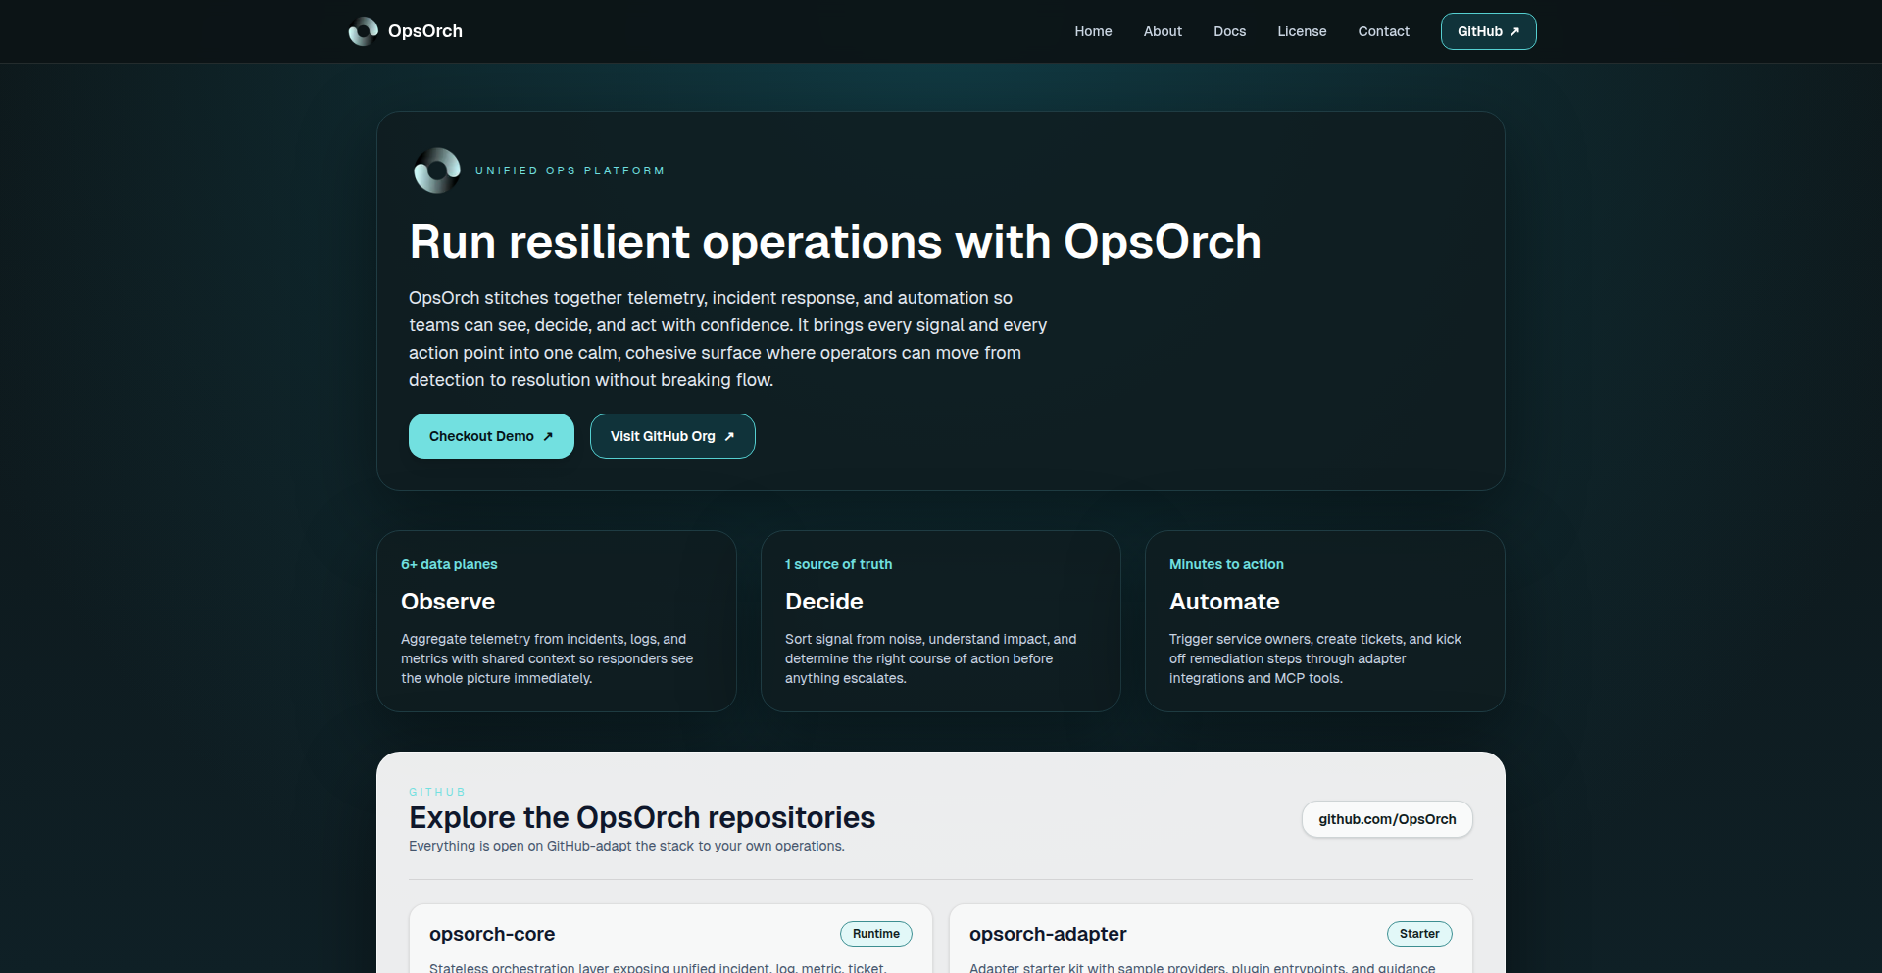The height and width of the screenshot is (973, 1882).
Task: Click the Decide card heading
Action: click(x=824, y=602)
